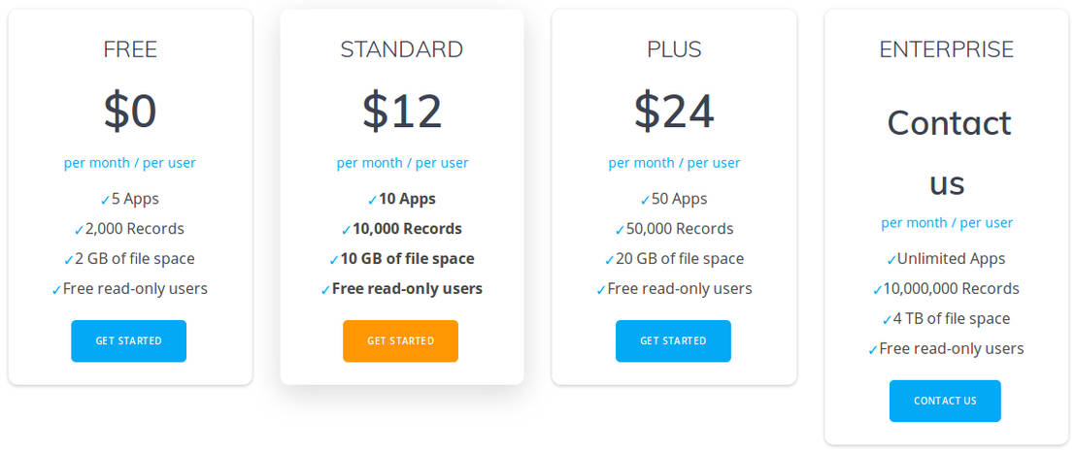Image resolution: width=1076 pixels, height=452 pixels.
Task: Click the ENTERPRISE plan title
Action: click(946, 49)
